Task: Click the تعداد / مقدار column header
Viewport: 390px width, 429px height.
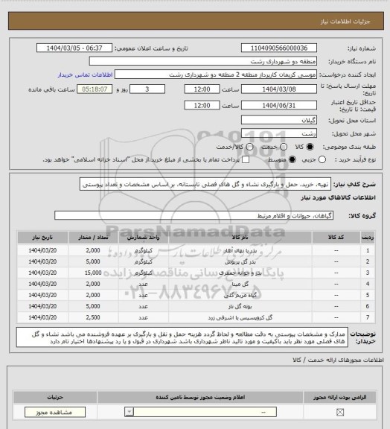Action: [93, 238]
